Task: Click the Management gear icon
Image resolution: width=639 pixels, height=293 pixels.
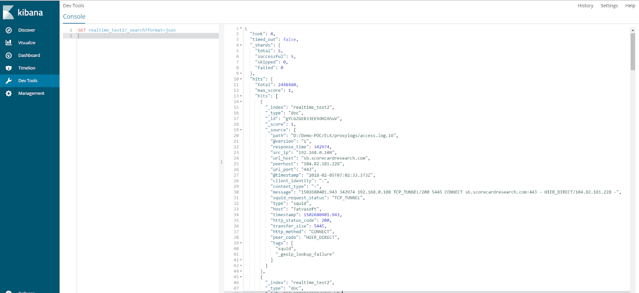Action: [9, 93]
